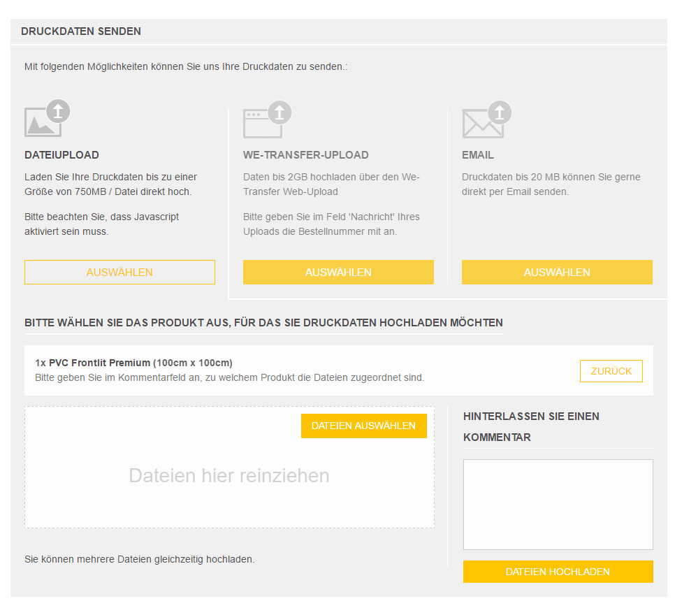
Task: Click inside the comment text area
Action: (x=558, y=505)
